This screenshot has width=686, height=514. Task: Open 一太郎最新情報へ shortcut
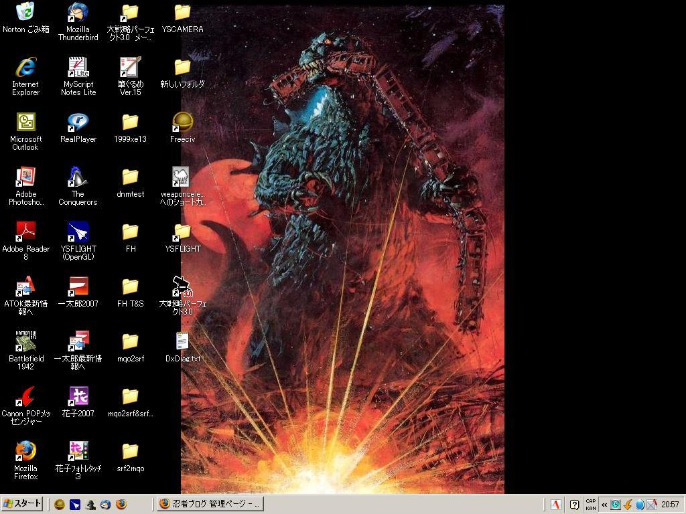[78, 351]
